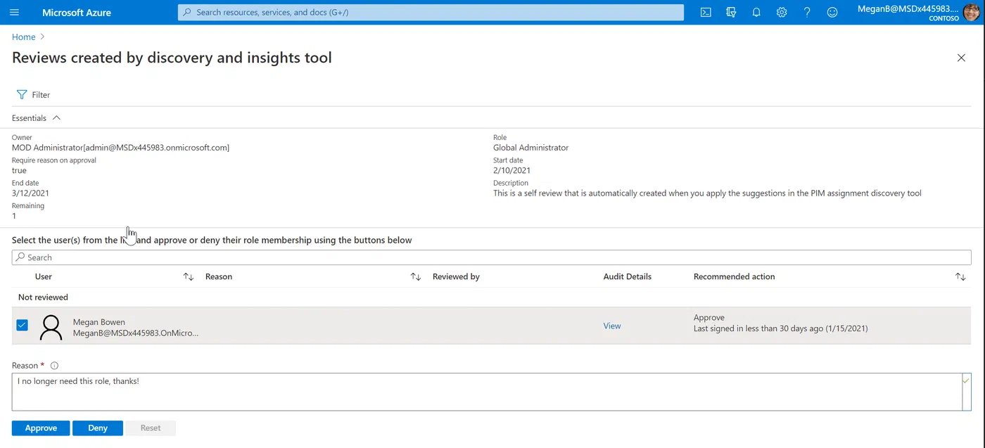The image size is (985, 448).
Task: Click the MOD Administrator owner value
Action: tap(120, 148)
